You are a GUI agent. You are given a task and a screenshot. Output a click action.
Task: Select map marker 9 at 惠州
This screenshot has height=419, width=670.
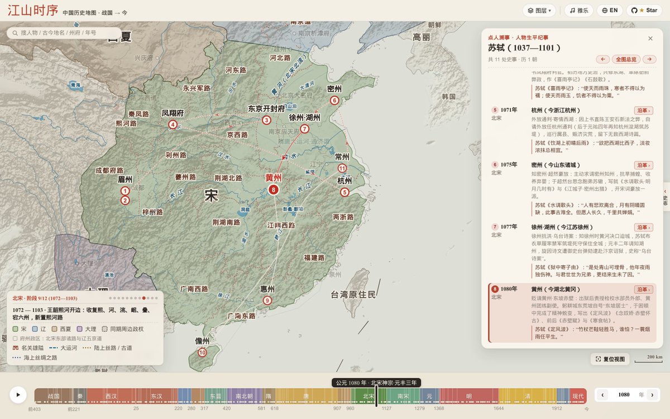[x=267, y=301]
